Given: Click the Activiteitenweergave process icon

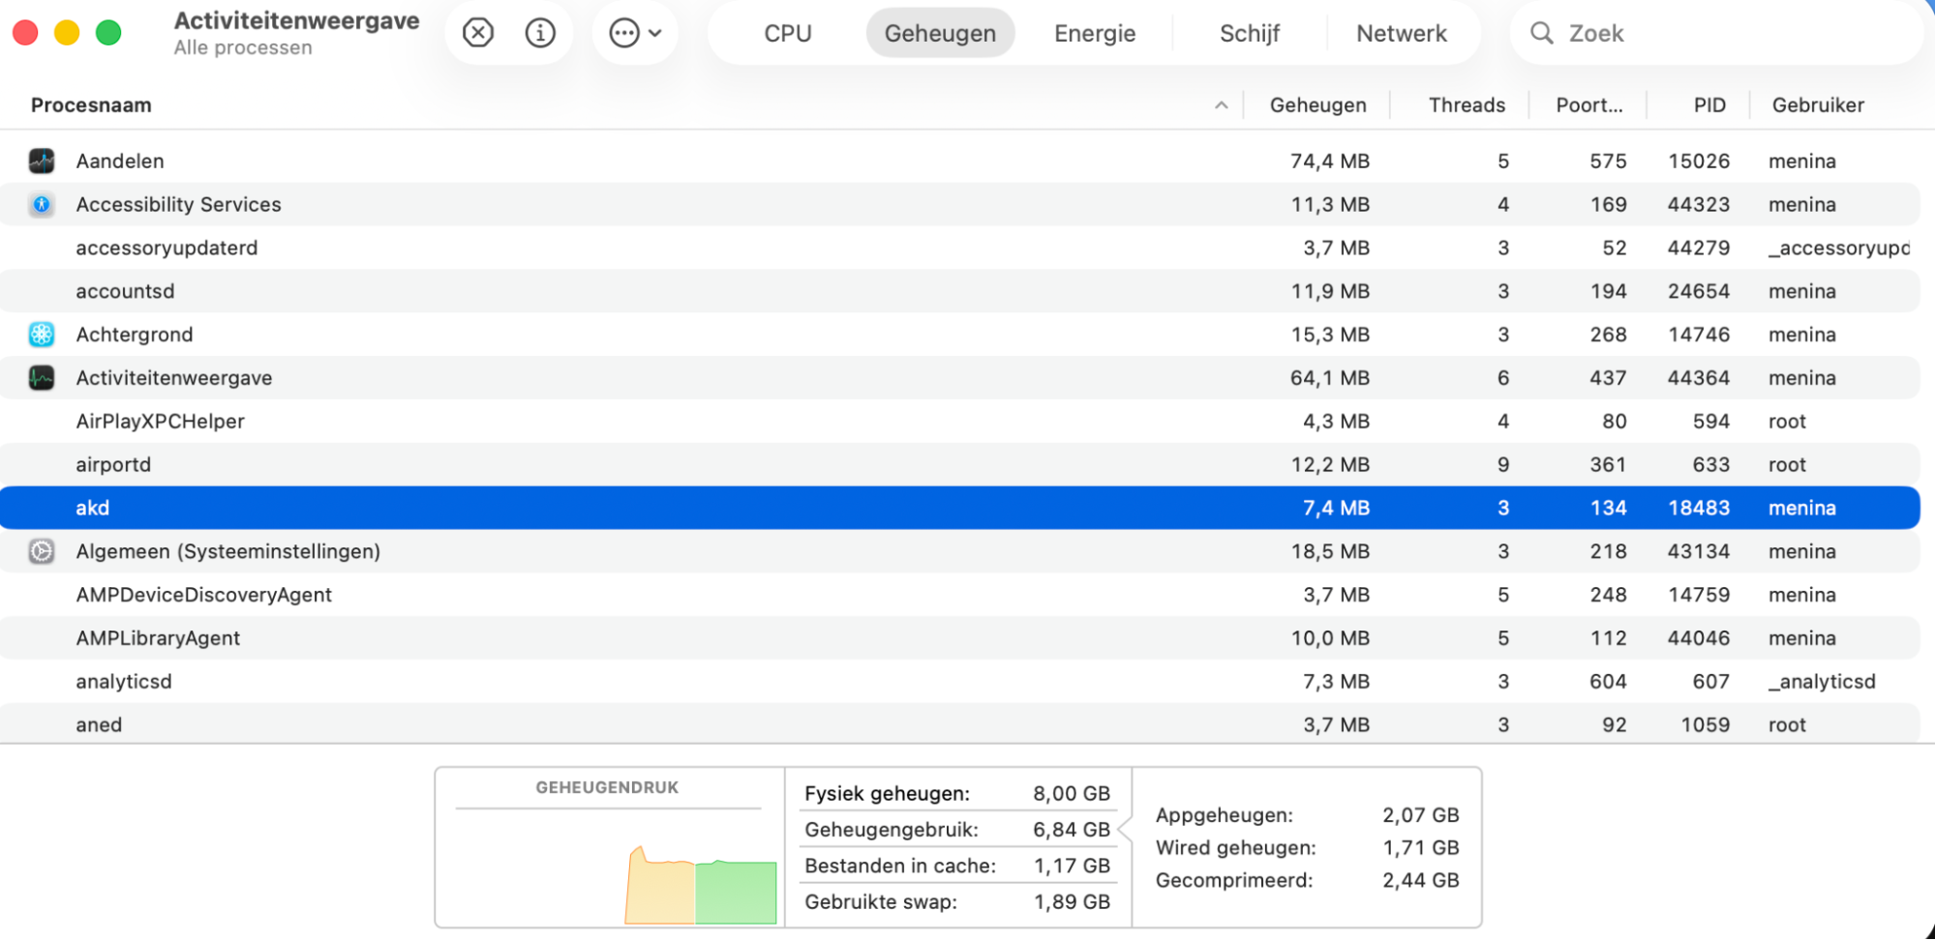Looking at the screenshot, I should click(42, 377).
